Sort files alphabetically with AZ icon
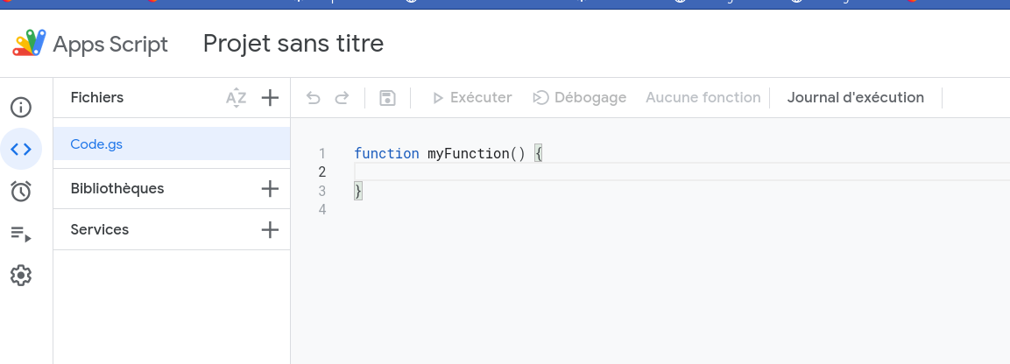 pos(237,98)
